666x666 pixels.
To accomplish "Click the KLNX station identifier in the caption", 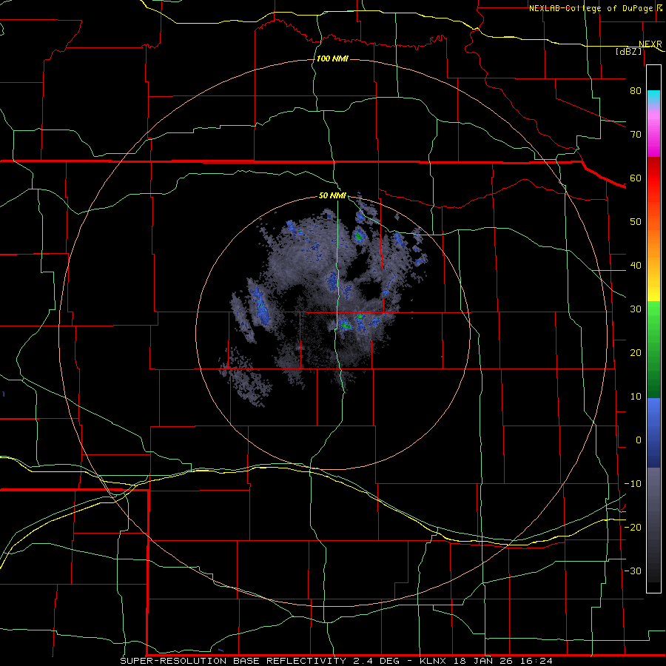I will tap(434, 661).
